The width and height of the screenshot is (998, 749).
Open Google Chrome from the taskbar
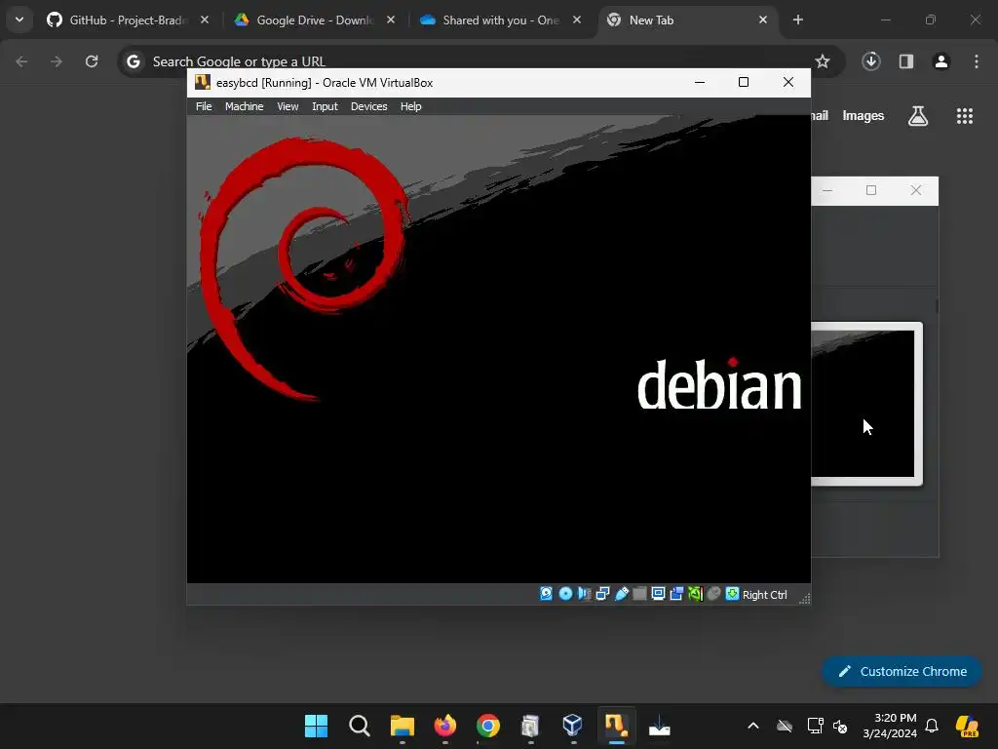pyautogui.click(x=488, y=726)
